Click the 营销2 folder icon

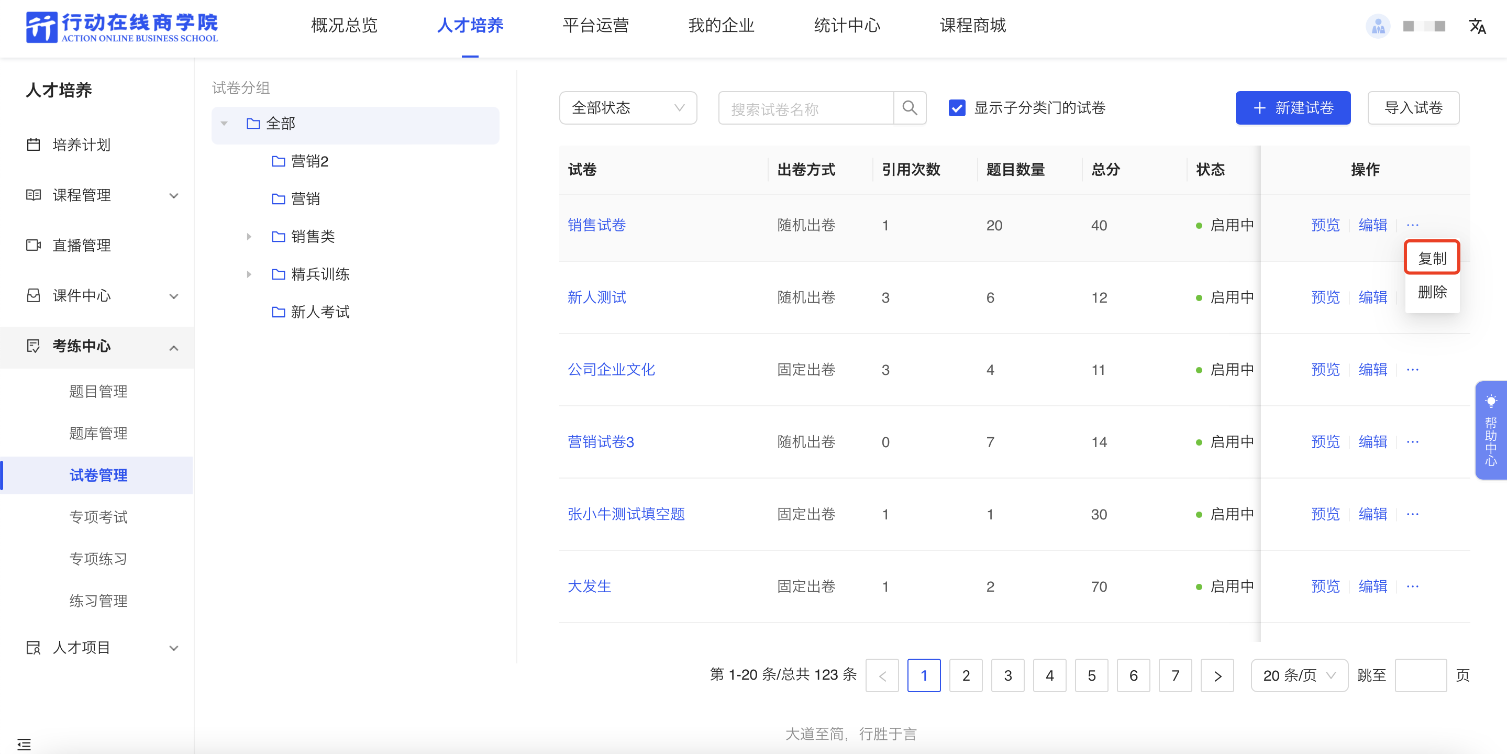click(x=279, y=161)
